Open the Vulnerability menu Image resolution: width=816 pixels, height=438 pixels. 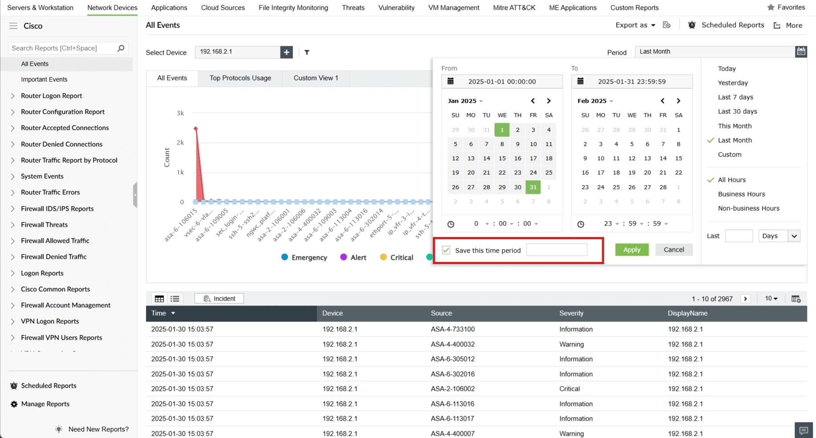click(x=396, y=8)
